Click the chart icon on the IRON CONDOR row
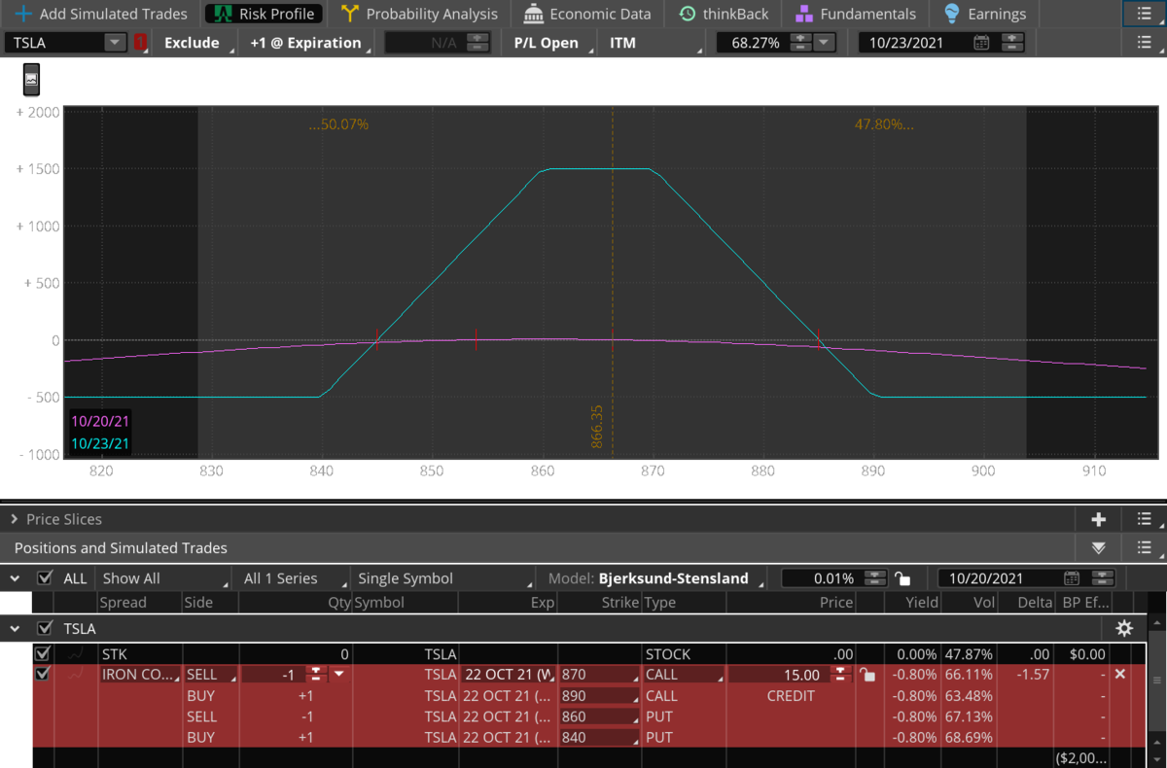1167x768 pixels. 75,674
